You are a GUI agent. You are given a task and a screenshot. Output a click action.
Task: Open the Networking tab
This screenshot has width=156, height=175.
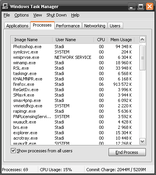[x=95, y=26]
